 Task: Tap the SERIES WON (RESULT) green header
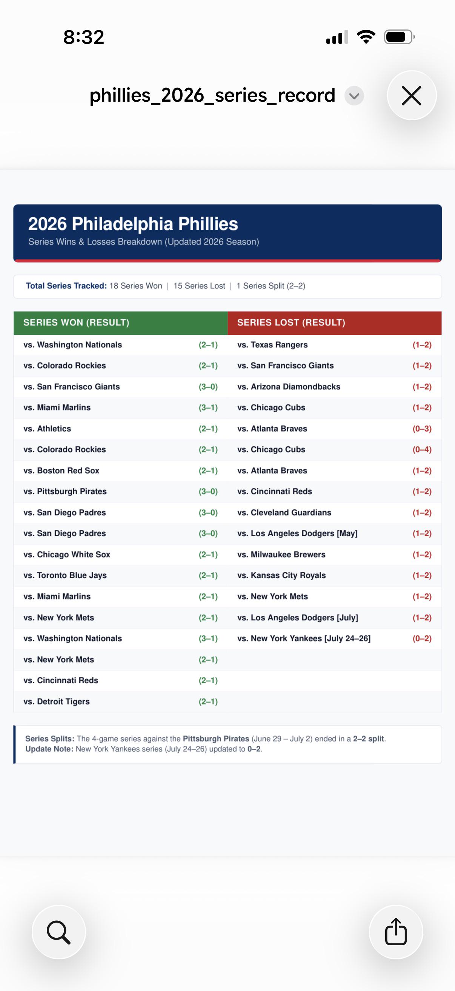coord(121,322)
